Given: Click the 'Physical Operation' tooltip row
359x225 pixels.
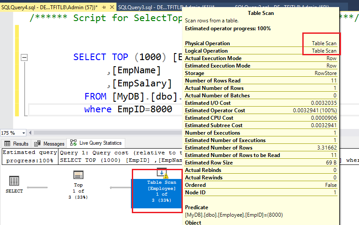Looking at the screenshot, I should tap(261, 43).
